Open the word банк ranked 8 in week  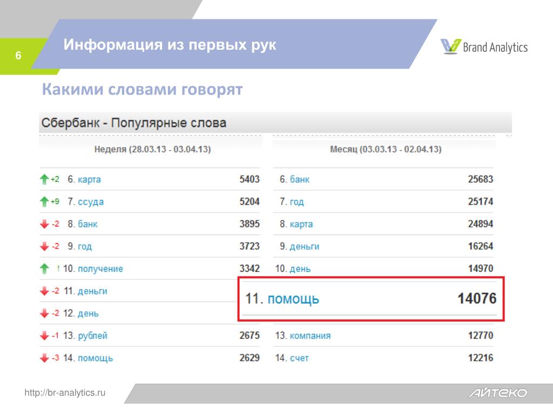coord(87,224)
